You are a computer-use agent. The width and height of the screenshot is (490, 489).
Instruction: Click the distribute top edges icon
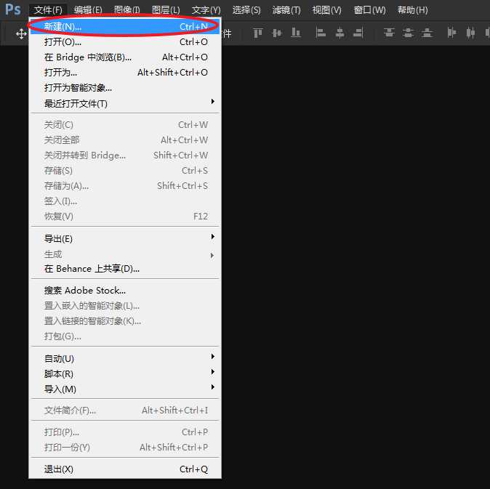click(390, 33)
